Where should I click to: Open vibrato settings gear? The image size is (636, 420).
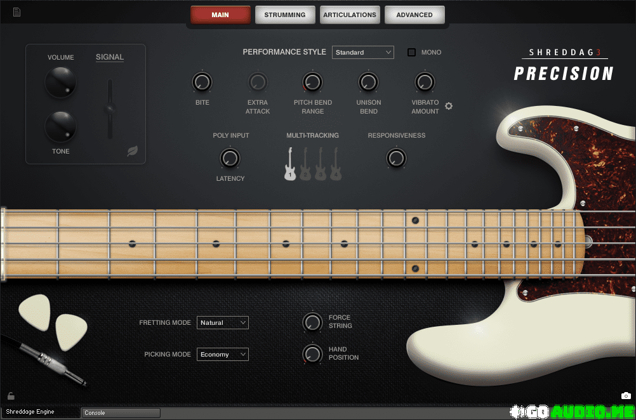449,106
